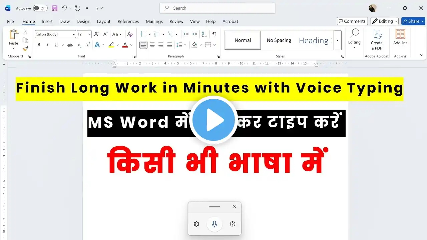Image resolution: width=427 pixels, height=240 pixels.
Task: Set justify alignment for paragraph
Action: pyautogui.click(x=169, y=45)
